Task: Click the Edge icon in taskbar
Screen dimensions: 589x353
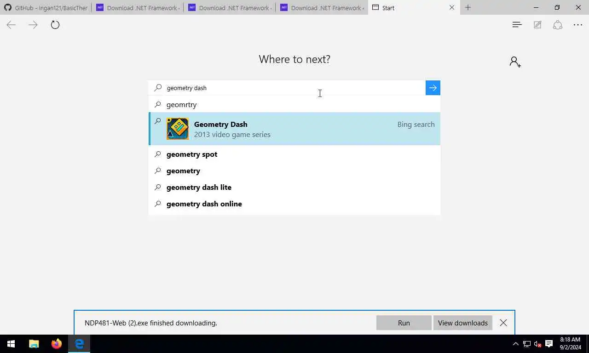Action: (x=79, y=344)
